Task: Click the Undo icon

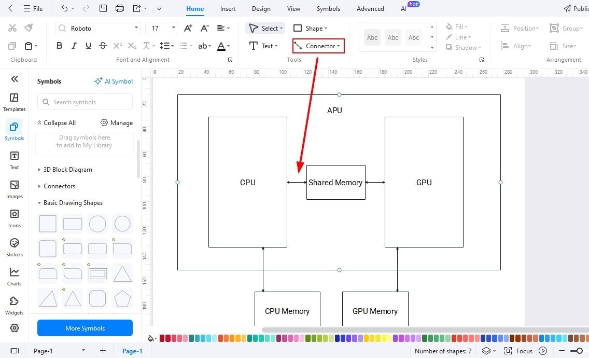Action: 64,8
